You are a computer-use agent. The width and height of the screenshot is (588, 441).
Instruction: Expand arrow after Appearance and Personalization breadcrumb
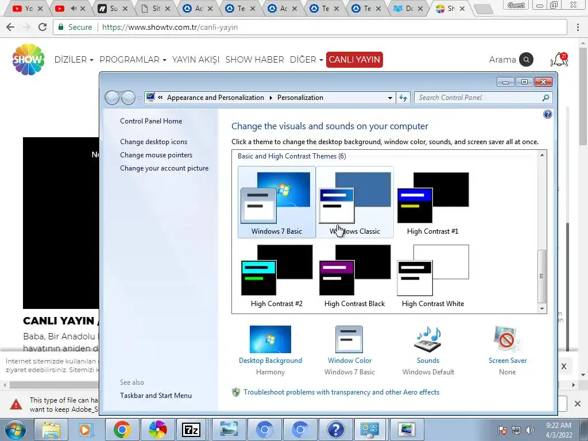tap(271, 98)
